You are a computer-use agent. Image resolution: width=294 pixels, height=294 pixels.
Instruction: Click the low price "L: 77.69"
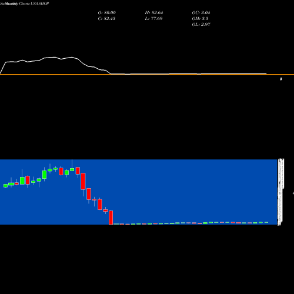coord(153,19)
